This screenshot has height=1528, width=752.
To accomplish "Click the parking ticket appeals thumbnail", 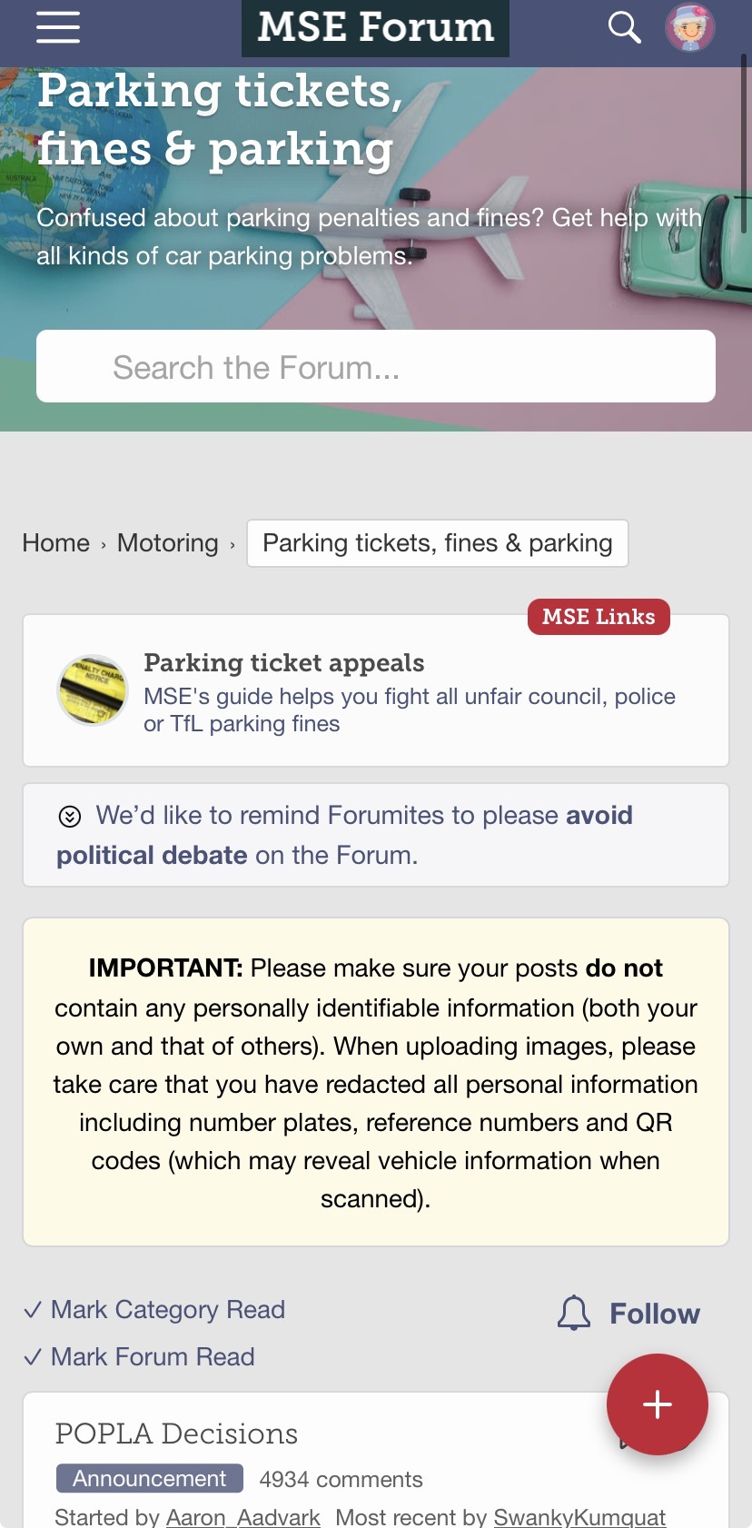I will 93,690.
